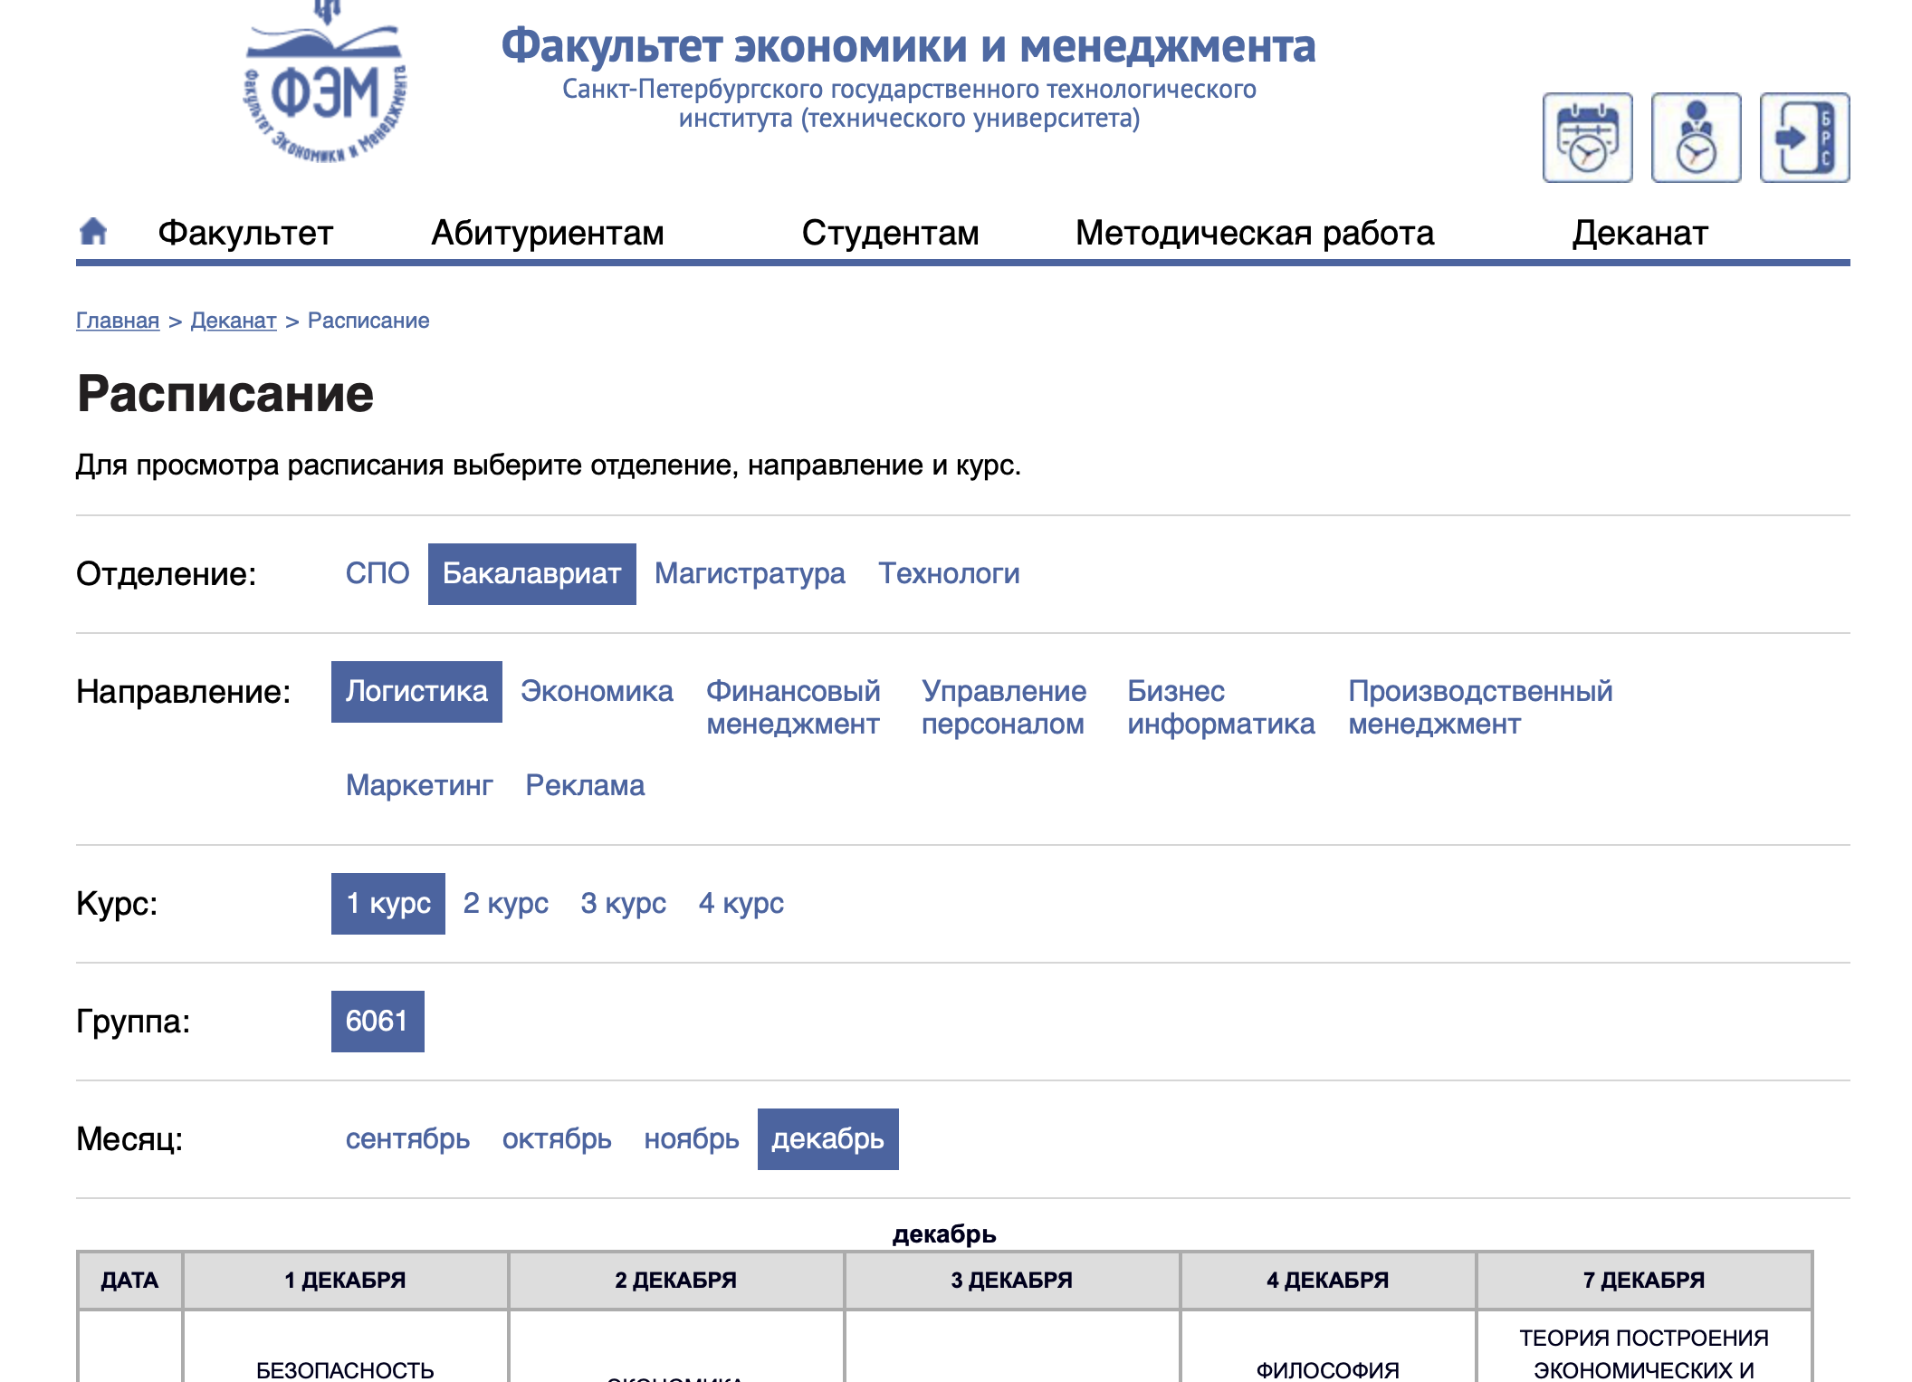Click the 7 ДЕКАБРЯ column header
1912x1382 pixels.
click(x=1643, y=1280)
